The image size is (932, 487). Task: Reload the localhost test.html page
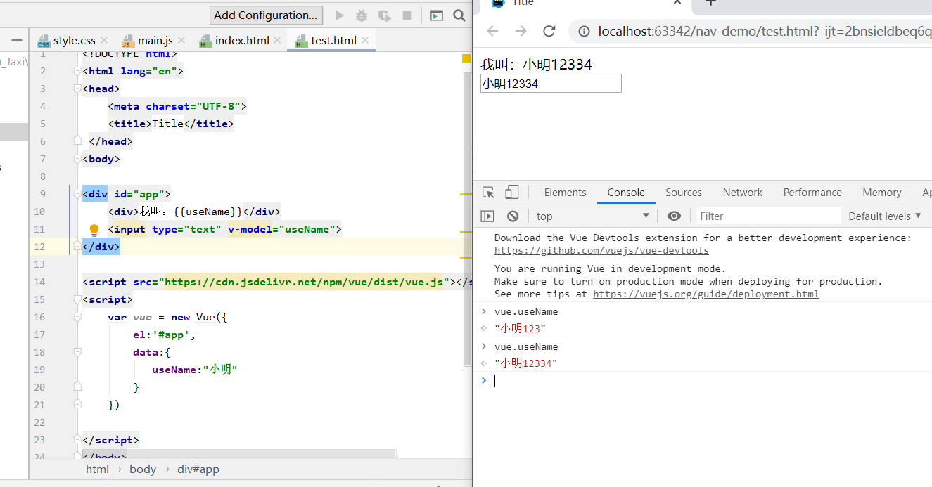[549, 31]
